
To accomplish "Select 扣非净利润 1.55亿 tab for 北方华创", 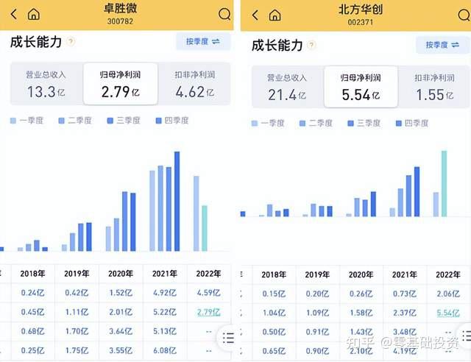I will click(x=434, y=87).
